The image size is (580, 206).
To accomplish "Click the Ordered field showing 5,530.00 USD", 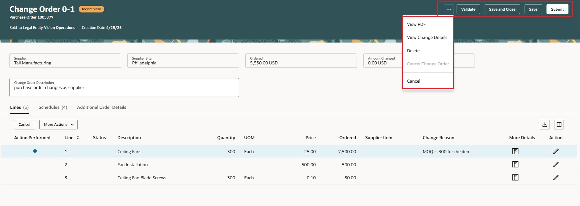I will [301, 60].
